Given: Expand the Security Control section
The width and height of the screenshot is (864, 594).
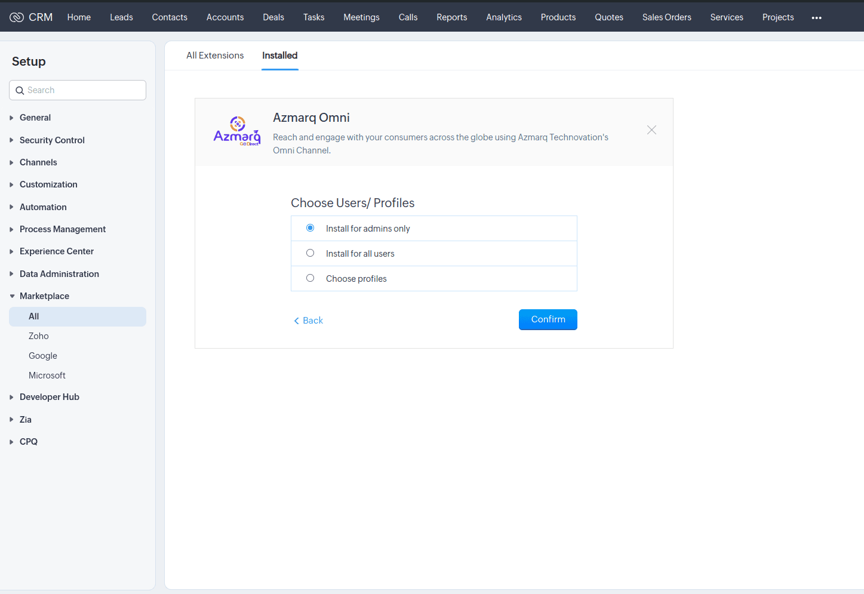Looking at the screenshot, I should [52, 140].
